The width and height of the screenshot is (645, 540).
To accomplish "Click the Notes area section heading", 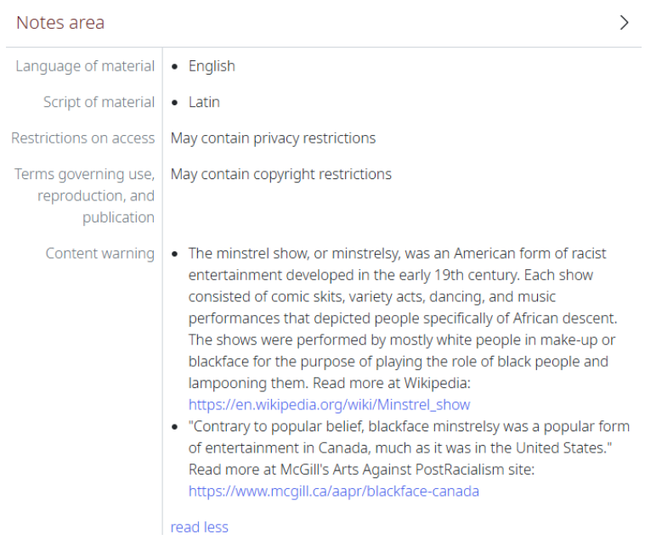I will (60, 23).
